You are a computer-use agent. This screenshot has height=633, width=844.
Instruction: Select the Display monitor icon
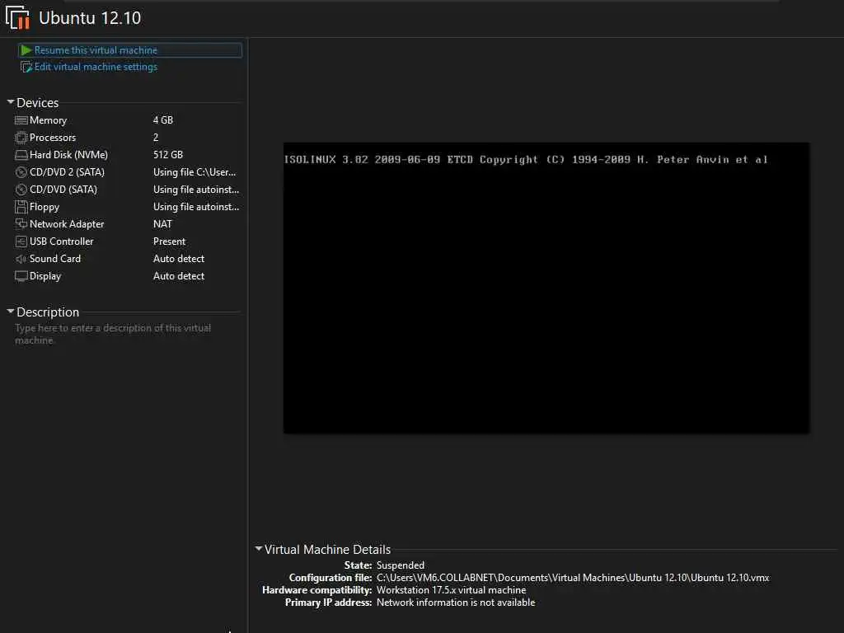(21, 276)
